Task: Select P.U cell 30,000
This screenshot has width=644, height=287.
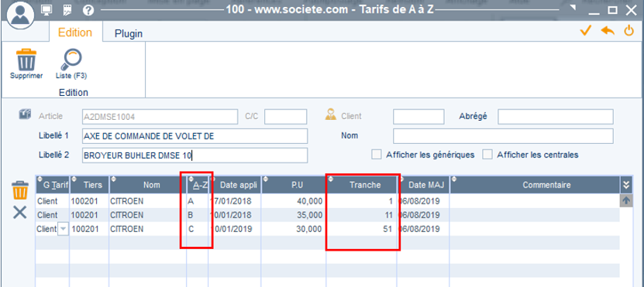Action: point(294,229)
